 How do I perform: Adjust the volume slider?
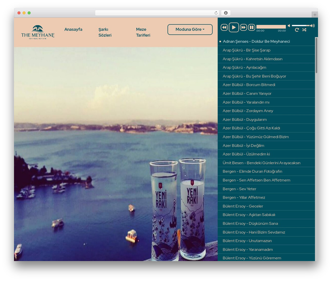click(x=301, y=26)
